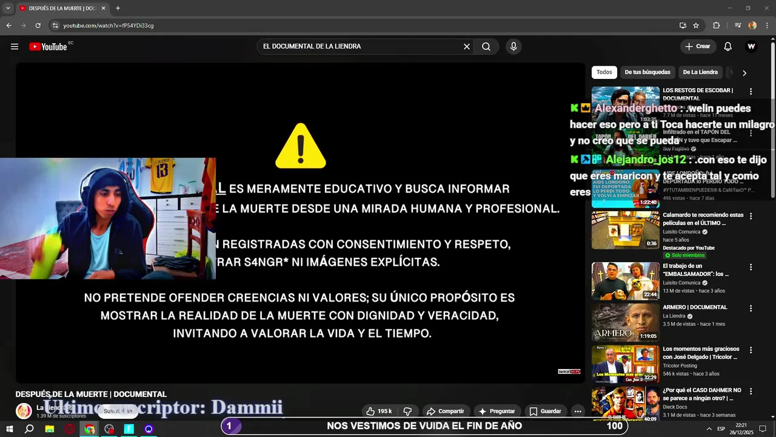The height and width of the screenshot is (437, 776).
Task: Select the De tus búsquedas chip
Action: pos(647,72)
